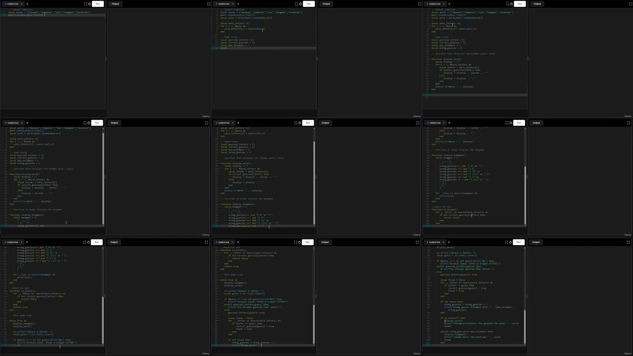This screenshot has height=356, width=633.
Task: Maximize the Output pane in bottom-center panel
Action: click(x=417, y=242)
